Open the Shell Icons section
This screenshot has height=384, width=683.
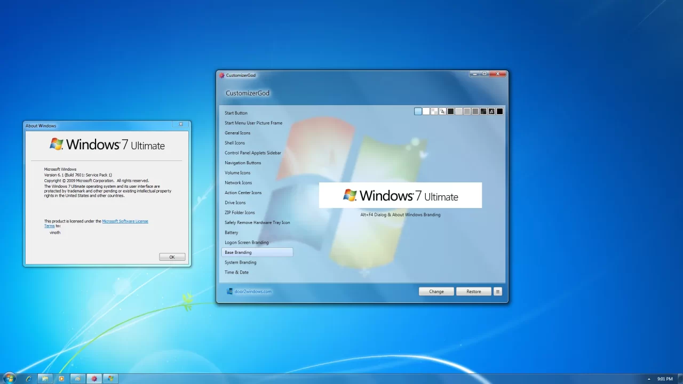(235, 143)
